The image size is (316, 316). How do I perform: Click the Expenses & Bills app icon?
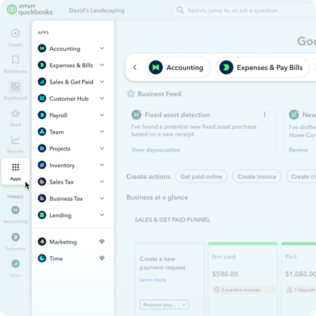(x=42, y=65)
